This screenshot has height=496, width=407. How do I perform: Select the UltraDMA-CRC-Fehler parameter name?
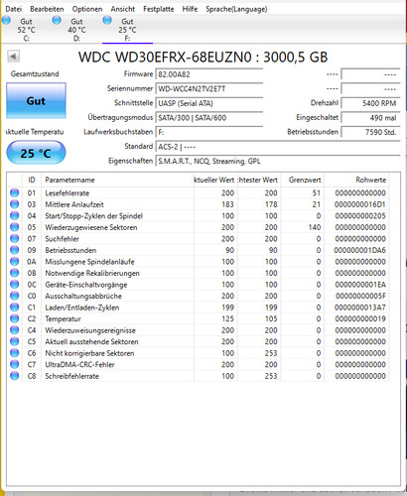coord(79,365)
